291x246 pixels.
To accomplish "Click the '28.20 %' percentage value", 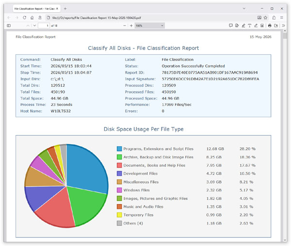I will (x=247, y=149).
